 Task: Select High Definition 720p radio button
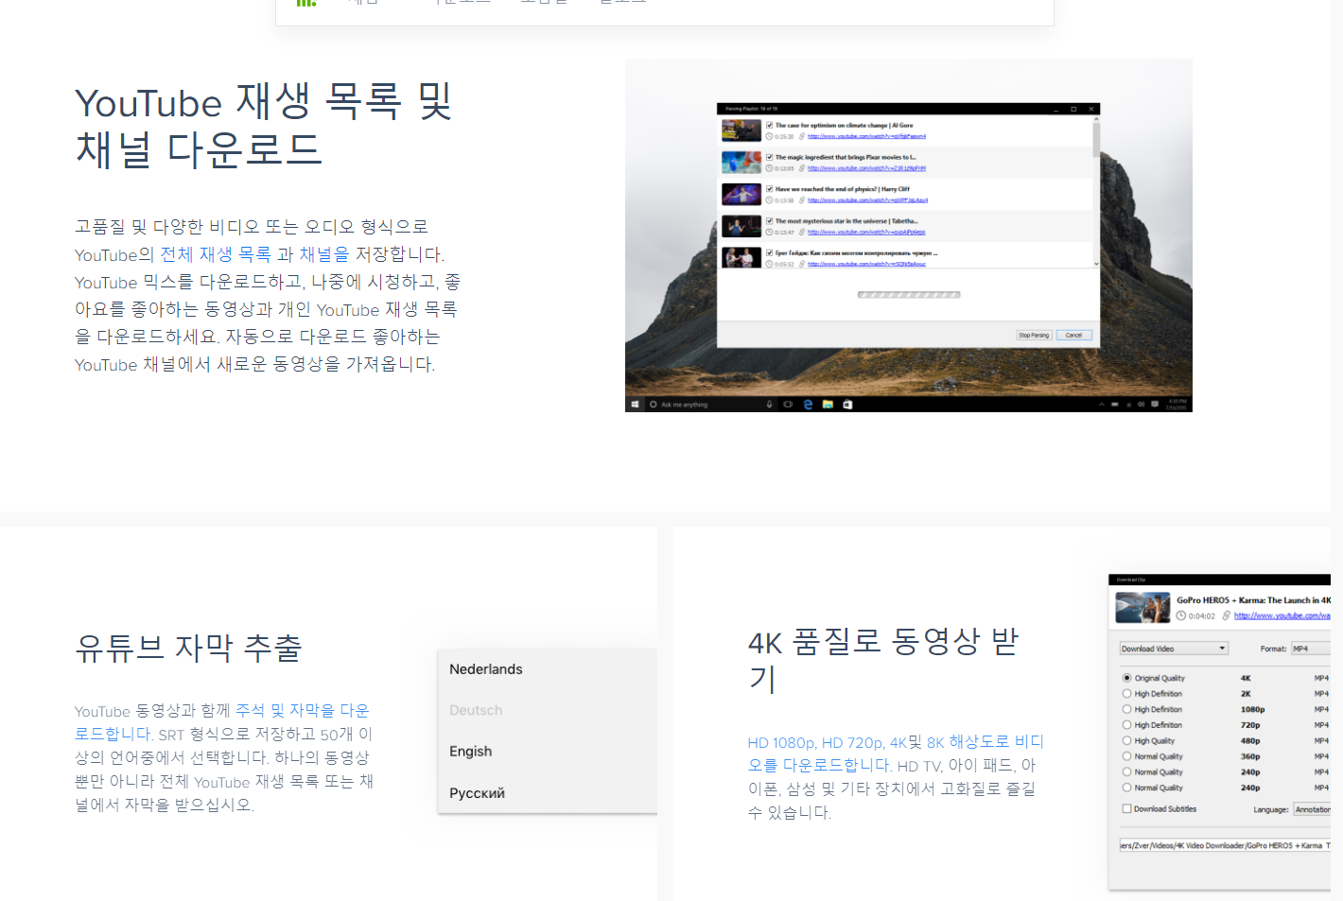pos(1126,725)
